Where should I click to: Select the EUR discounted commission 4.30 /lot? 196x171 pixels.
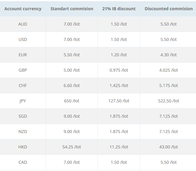[x=169, y=55]
